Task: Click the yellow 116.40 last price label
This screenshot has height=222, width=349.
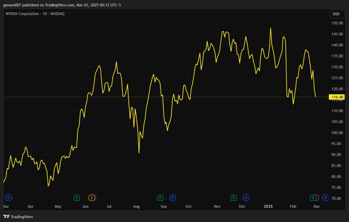Action: [x=336, y=97]
